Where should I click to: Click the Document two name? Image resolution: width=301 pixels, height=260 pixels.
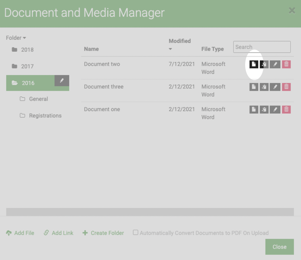point(102,64)
